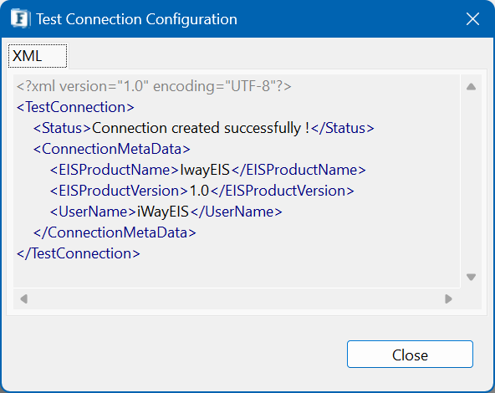Image resolution: width=495 pixels, height=393 pixels.
Task: Click the scroll down arrow
Action: (471, 277)
